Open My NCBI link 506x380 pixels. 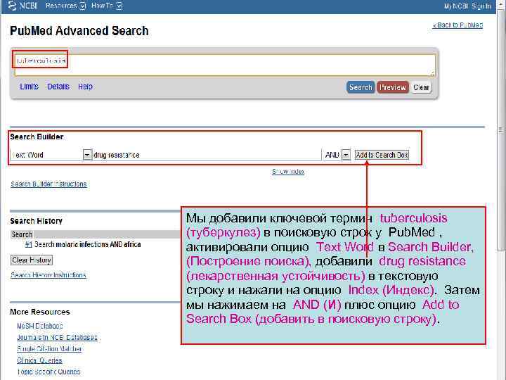(456, 6)
